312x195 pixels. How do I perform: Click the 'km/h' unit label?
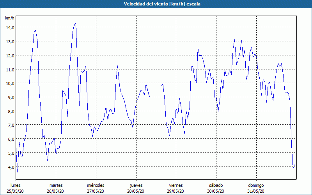coord(9,18)
